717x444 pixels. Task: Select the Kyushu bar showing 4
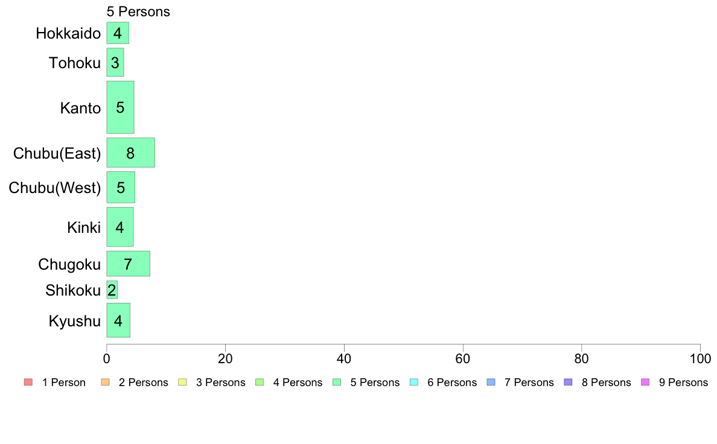pos(118,320)
